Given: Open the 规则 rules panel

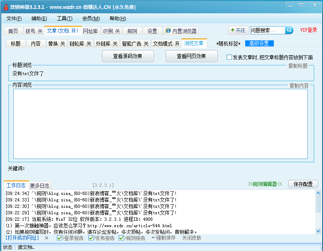Looking at the screenshot, I should coord(131,30).
